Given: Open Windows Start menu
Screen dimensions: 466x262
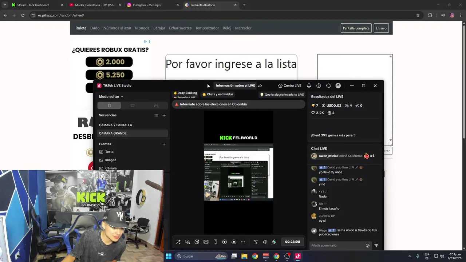Looking at the screenshot, I should [169, 256].
